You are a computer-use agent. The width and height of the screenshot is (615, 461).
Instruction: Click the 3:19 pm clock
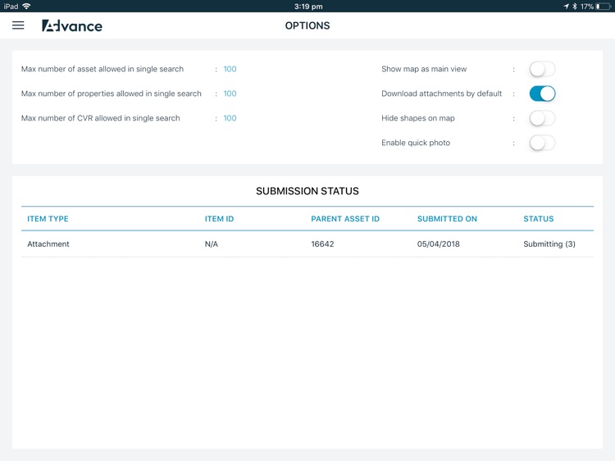click(x=308, y=7)
